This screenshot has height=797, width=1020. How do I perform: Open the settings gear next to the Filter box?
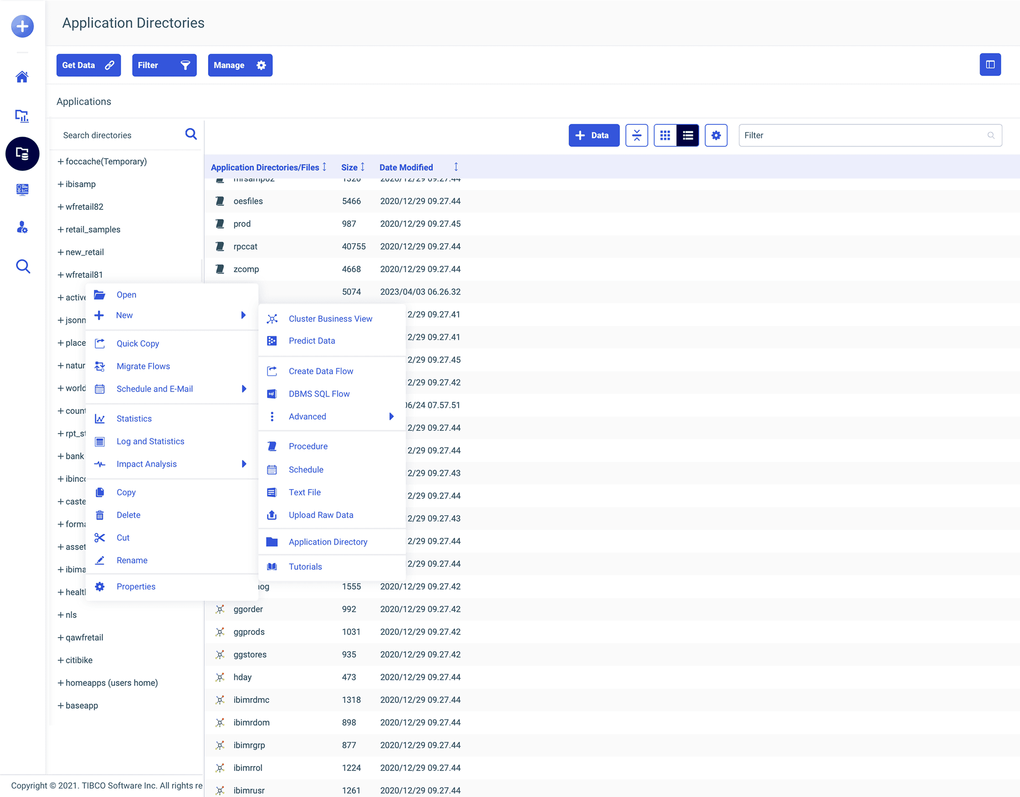716,135
